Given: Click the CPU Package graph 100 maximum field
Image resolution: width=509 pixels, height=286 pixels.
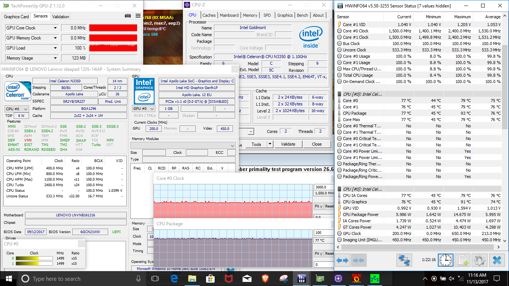Looking at the screenshot, I should pos(324,233).
